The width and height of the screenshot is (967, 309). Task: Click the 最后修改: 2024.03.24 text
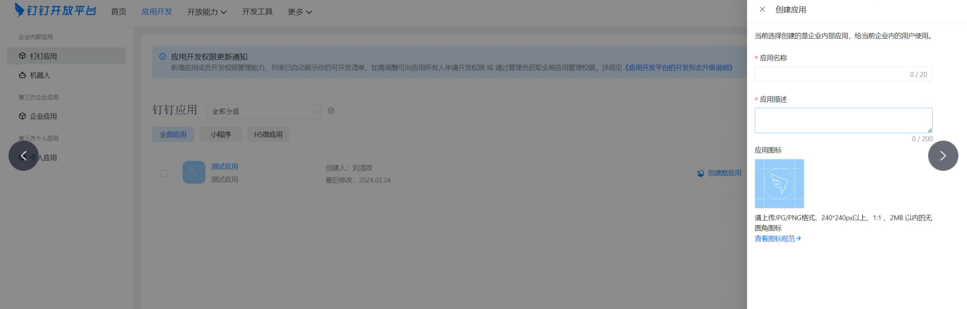pos(358,180)
